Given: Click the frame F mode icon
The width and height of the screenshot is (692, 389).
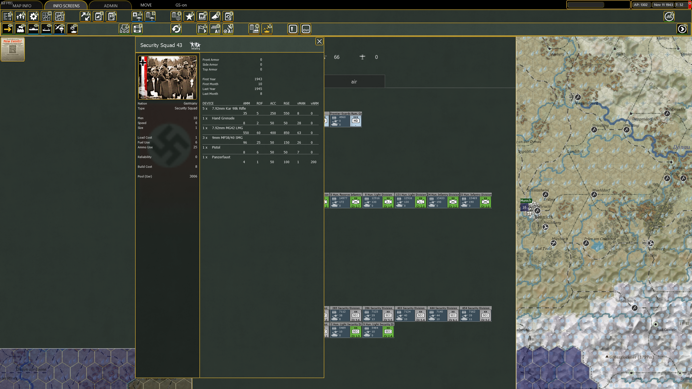Looking at the screenshot, I should [137, 29].
